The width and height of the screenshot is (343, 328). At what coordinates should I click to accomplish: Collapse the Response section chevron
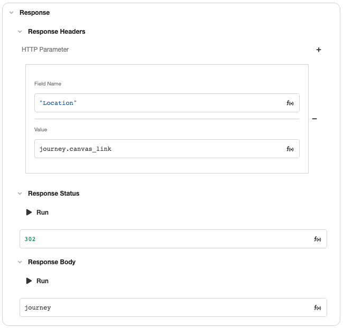click(x=11, y=13)
